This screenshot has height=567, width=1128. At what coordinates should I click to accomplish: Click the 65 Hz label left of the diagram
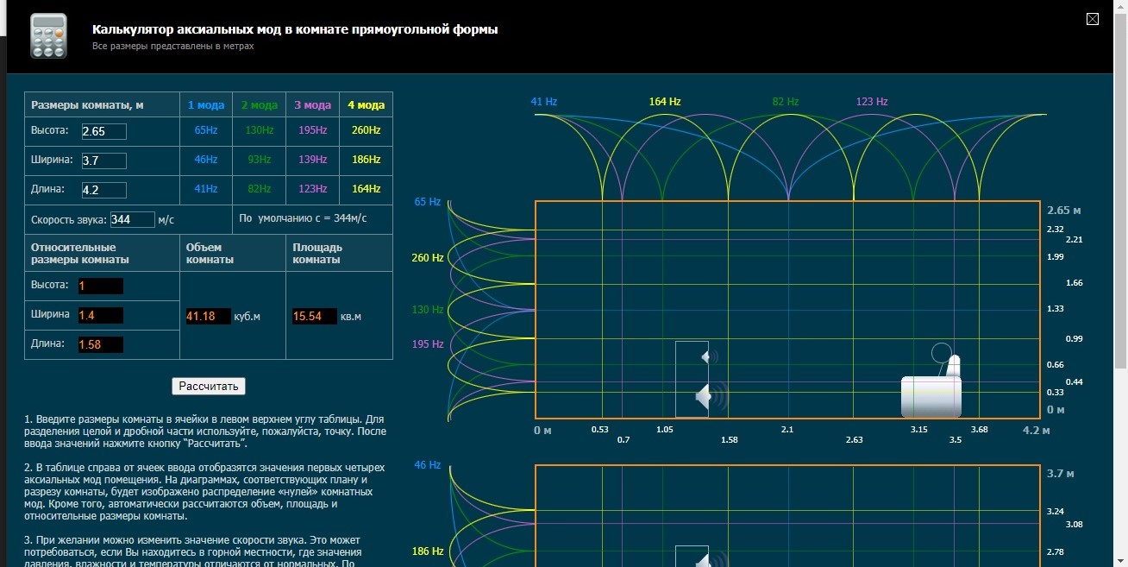click(x=428, y=202)
